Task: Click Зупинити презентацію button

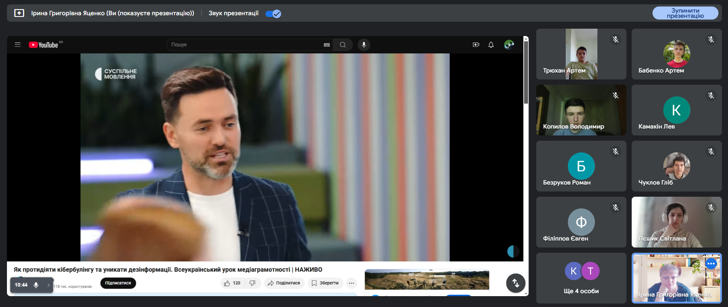Action: pyautogui.click(x=685, y=13)
